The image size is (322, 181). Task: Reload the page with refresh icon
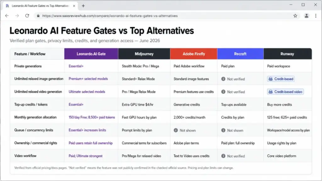pos(27,16)
